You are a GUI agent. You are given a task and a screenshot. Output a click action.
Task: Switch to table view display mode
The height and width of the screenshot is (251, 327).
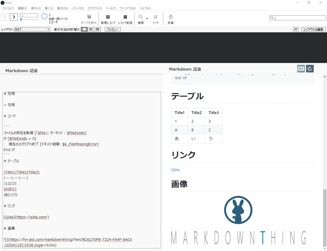[x=98, y=29]
